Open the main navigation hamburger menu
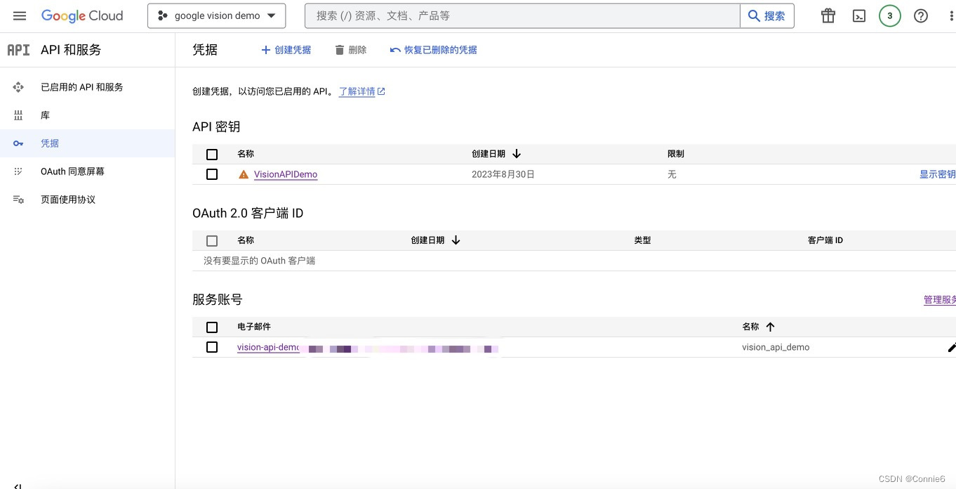The width and height of the screenshot is (956, 489). 20,15
